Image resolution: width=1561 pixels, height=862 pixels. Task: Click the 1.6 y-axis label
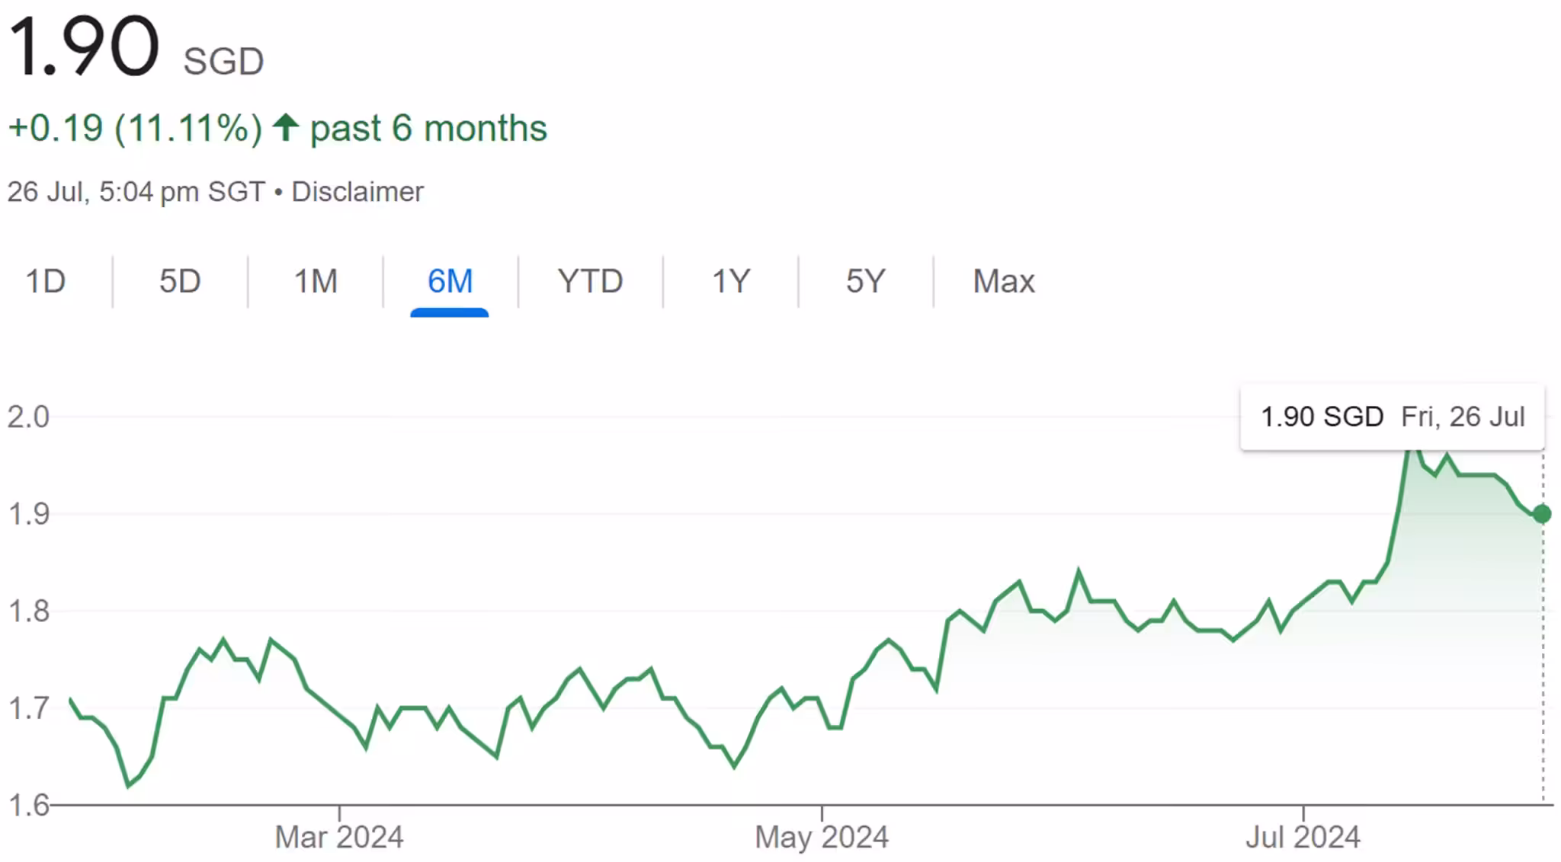tap(28, 805)
